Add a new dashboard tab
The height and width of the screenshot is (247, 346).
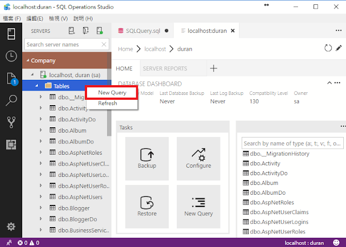pos(214,68)
